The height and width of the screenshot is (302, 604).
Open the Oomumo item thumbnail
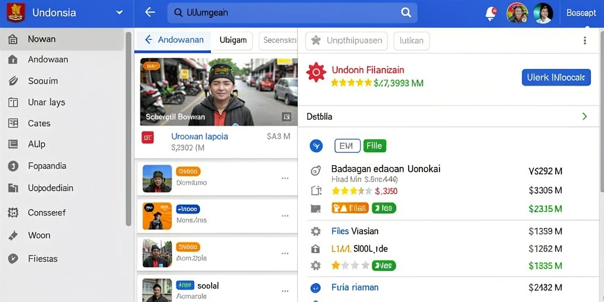157,178
